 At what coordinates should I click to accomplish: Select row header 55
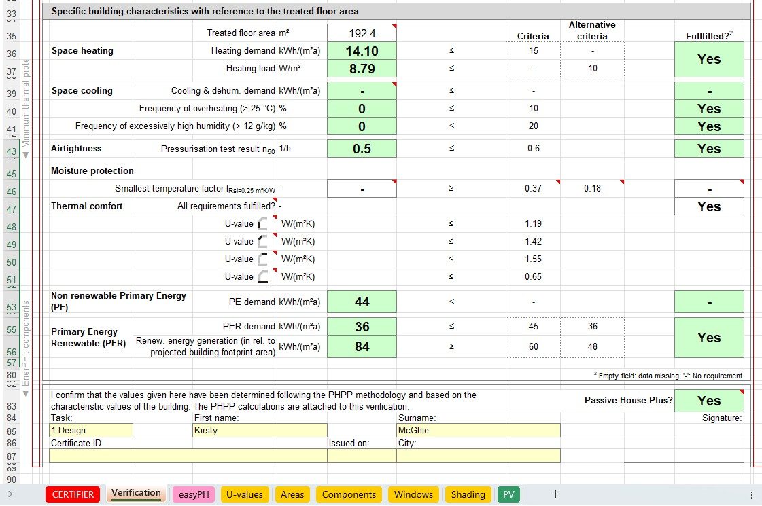(11, 329)
